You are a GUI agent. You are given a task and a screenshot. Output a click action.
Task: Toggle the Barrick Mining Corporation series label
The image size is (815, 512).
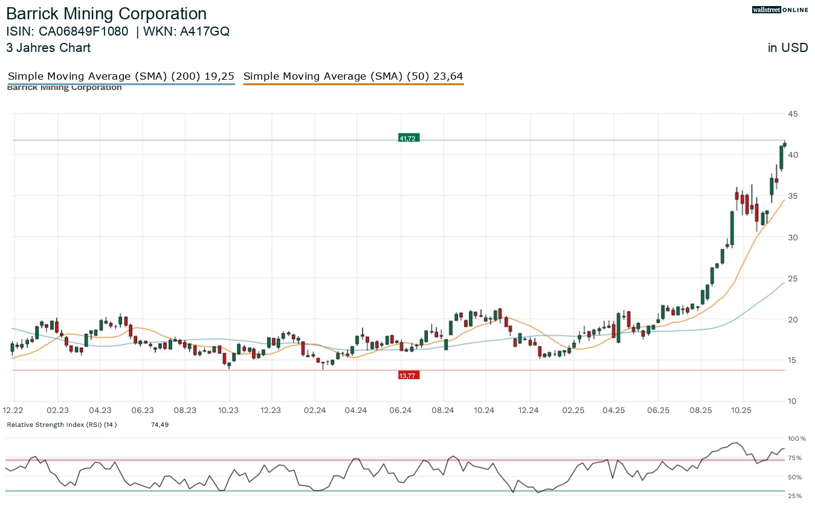64,87
